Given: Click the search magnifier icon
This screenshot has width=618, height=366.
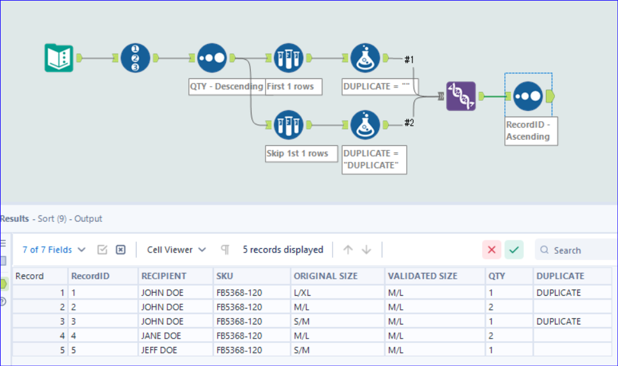Looking at the screenshot, I should click(545, 250).
